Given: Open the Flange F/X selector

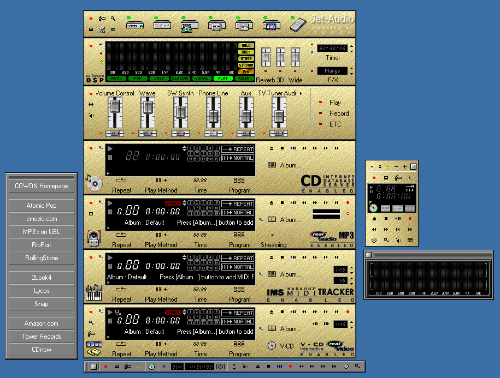Looking at the screenshot, I should click(333, 70).
